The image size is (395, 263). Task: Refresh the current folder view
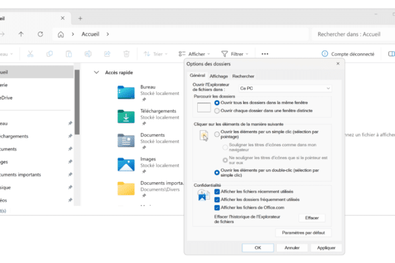pyautogui.click(x=41, y=34)
